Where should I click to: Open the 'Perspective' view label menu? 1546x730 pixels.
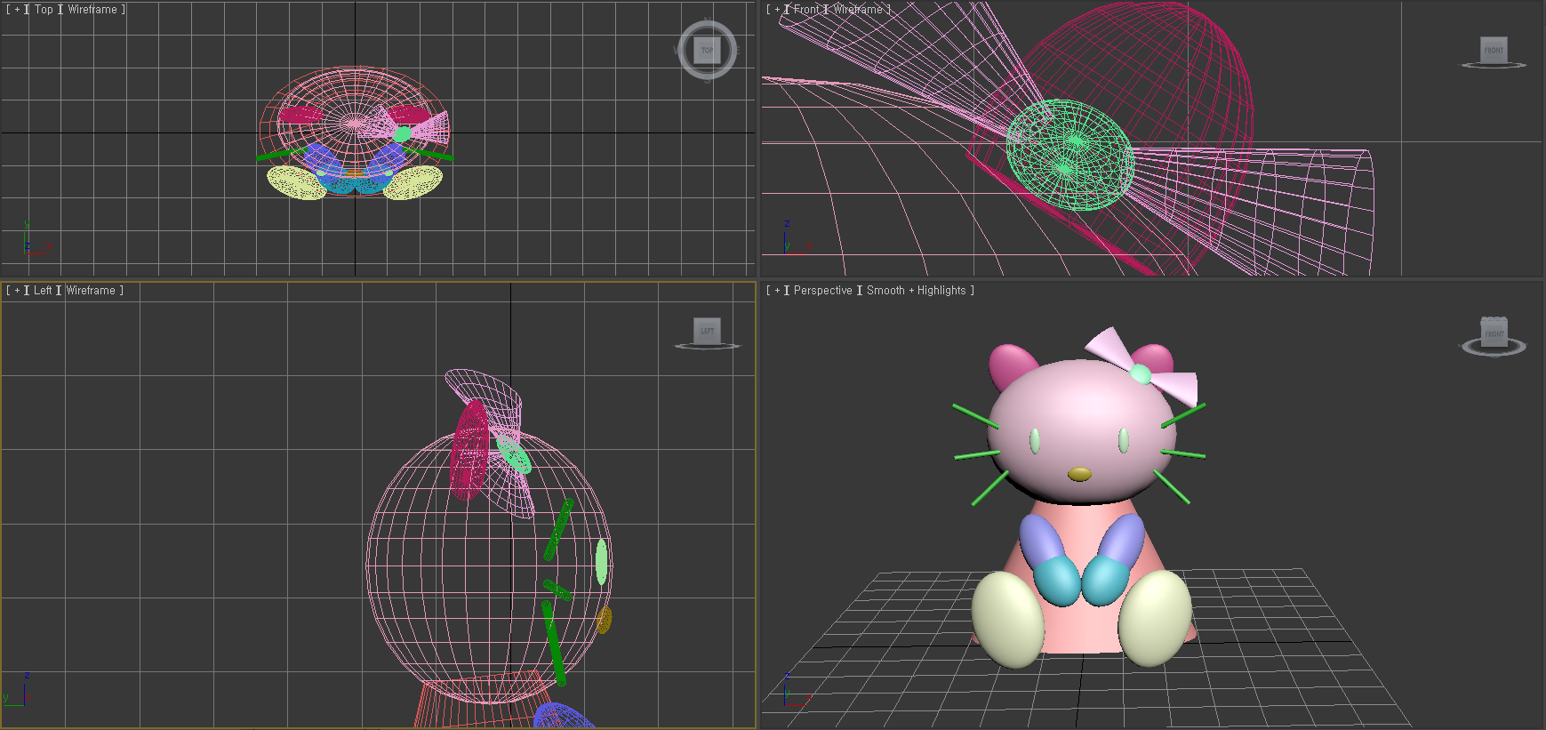click(x=822, y=291)
